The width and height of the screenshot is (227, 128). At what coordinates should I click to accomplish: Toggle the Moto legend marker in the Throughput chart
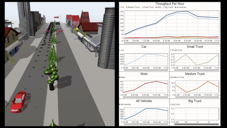point(156,7)
